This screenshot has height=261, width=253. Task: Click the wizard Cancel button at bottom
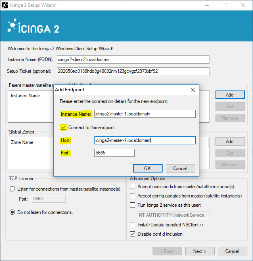coord(232,251)
